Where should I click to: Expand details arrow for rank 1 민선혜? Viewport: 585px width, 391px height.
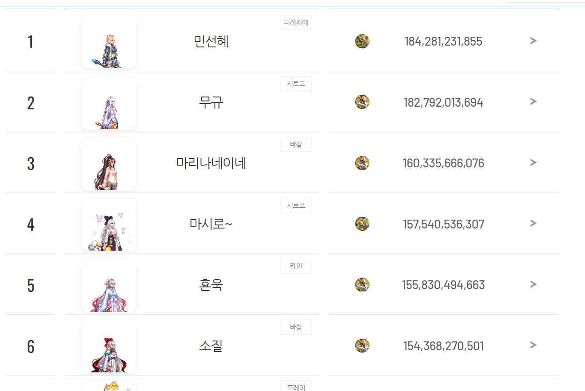[x=533, y=41]
